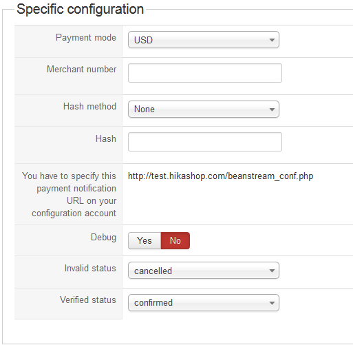Click the Debug label
Screen dimensions: 353x345
point(103,238)
